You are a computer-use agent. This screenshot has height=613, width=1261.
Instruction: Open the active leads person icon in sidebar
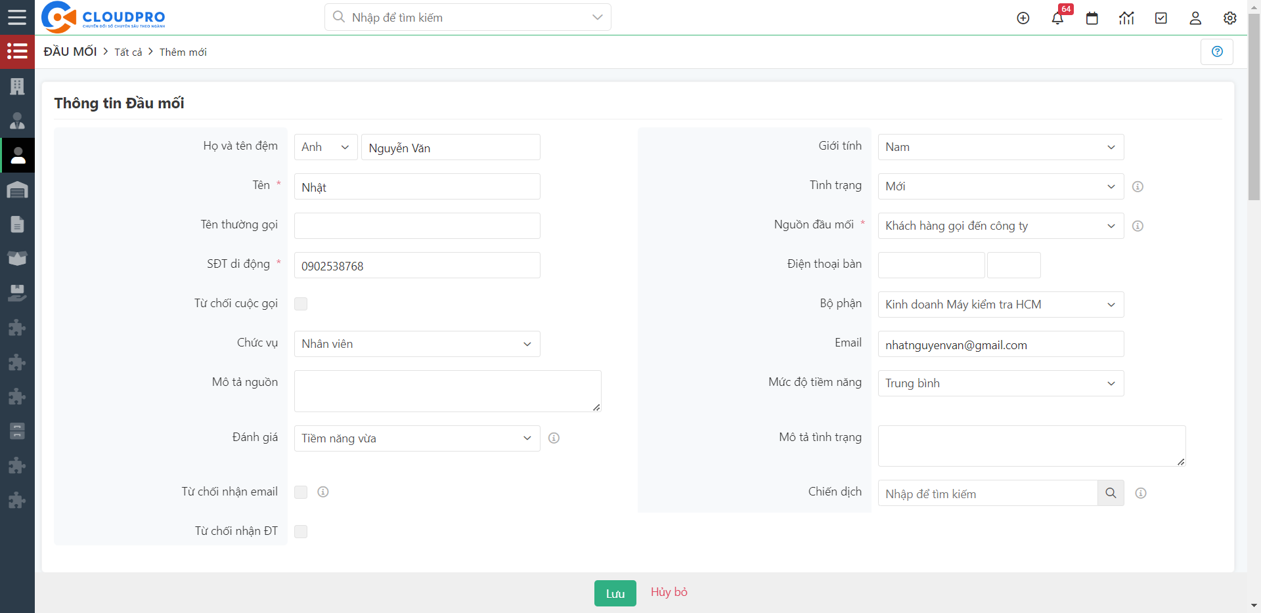[x=18, y=156]
